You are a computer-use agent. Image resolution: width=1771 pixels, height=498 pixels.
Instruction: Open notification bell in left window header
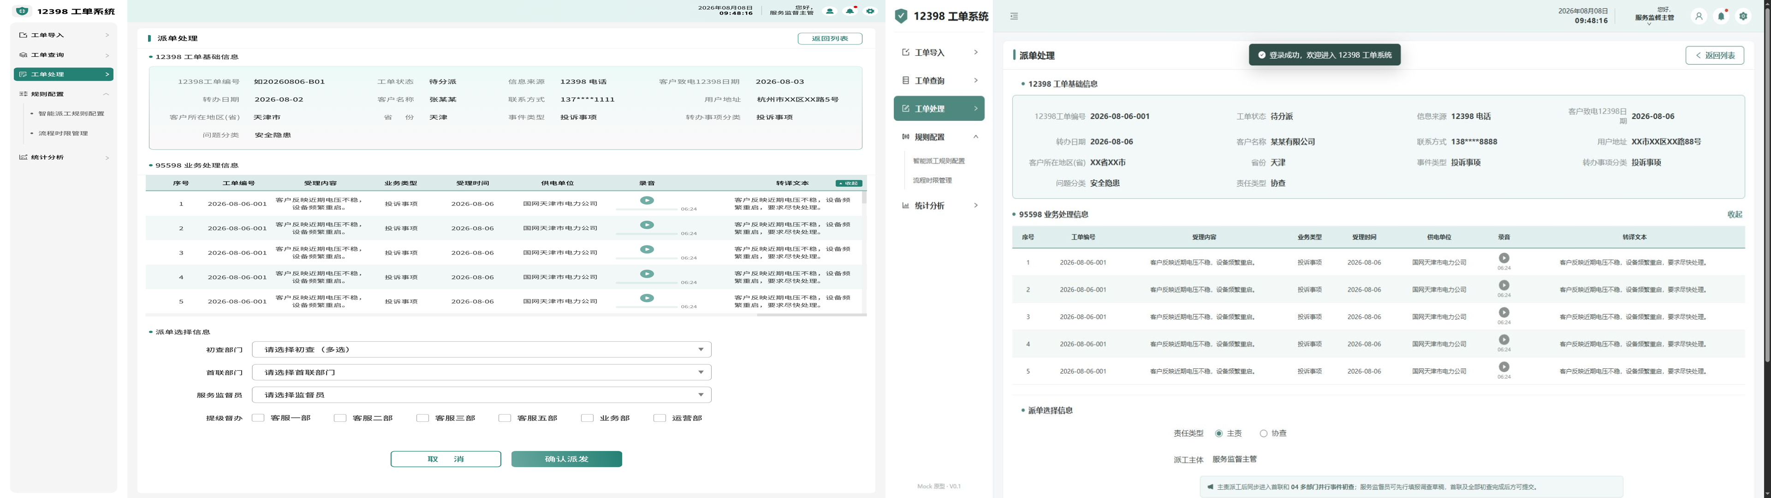850,11
